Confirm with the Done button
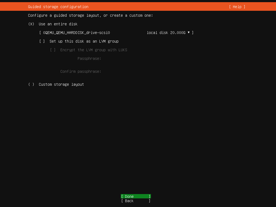The width and height of the screenshot is (276, 207). point(136,196)
